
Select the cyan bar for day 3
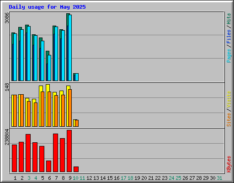coord(29,54)
